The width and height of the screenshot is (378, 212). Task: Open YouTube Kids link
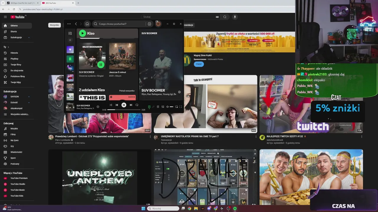tap(17, 196)
